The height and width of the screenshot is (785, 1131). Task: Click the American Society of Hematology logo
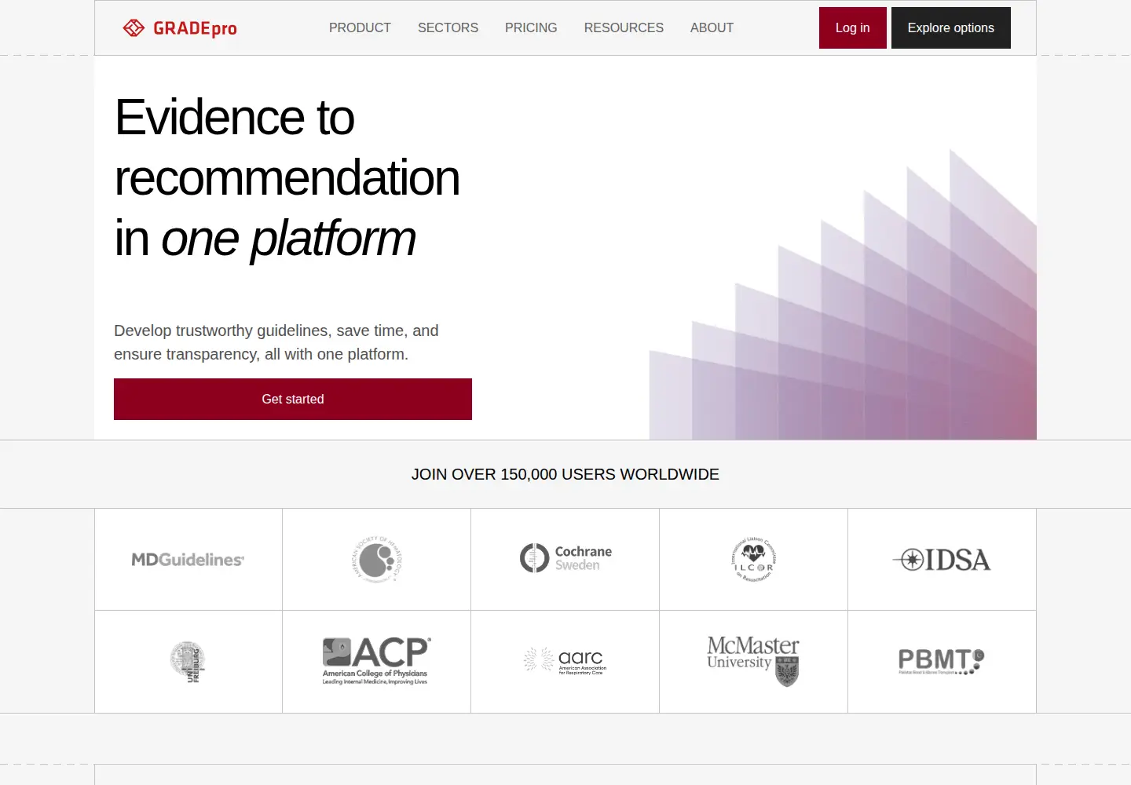pyautogui.click(x=377, y=559)
